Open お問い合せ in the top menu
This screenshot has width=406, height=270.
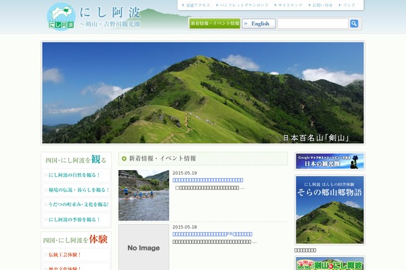pyautogui.click(x=321, y=5)
